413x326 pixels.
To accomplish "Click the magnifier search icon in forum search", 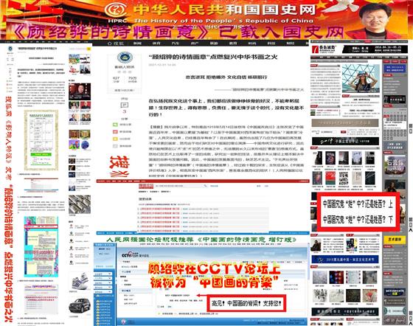I will pos(205,186).
